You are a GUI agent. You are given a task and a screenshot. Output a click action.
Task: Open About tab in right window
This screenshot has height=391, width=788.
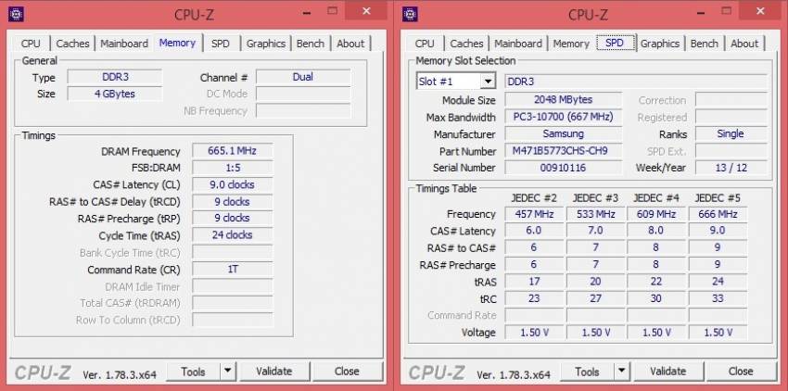click(744, 44)
